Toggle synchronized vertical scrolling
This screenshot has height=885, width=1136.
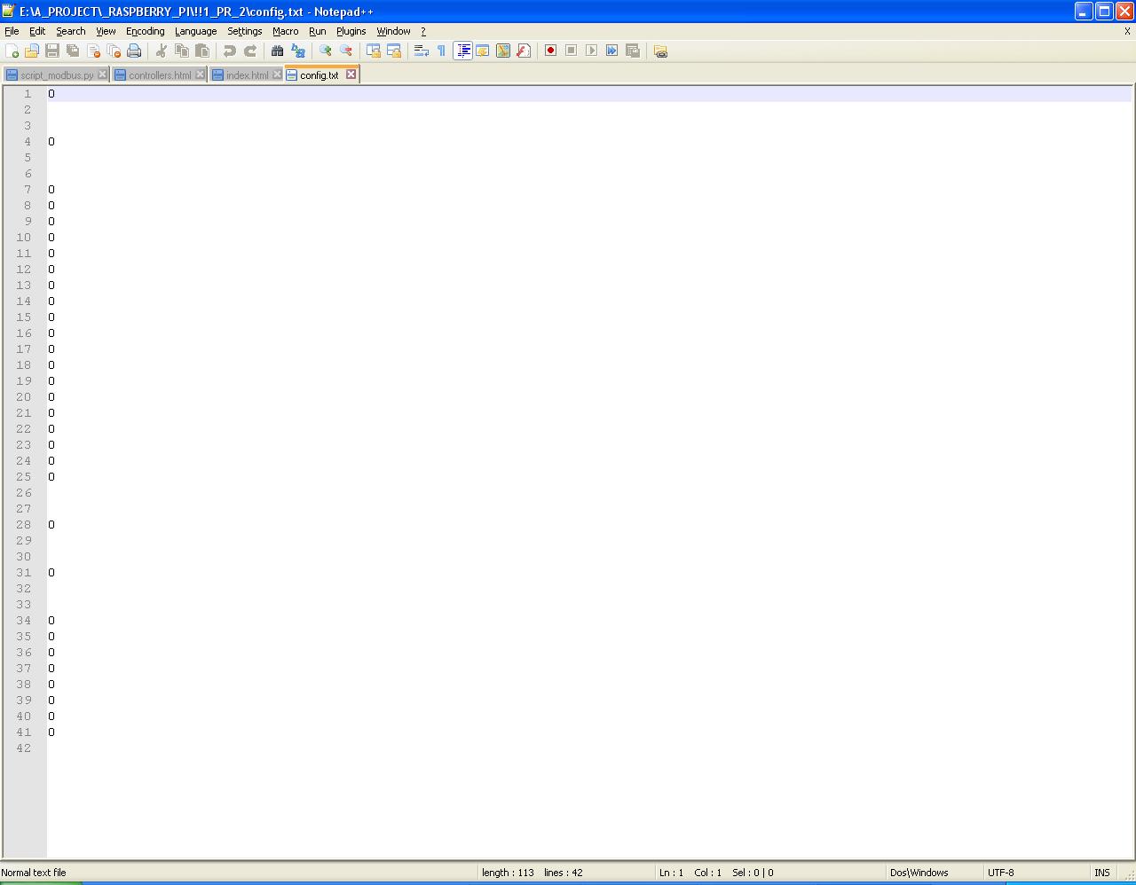(x=374, y=51)
